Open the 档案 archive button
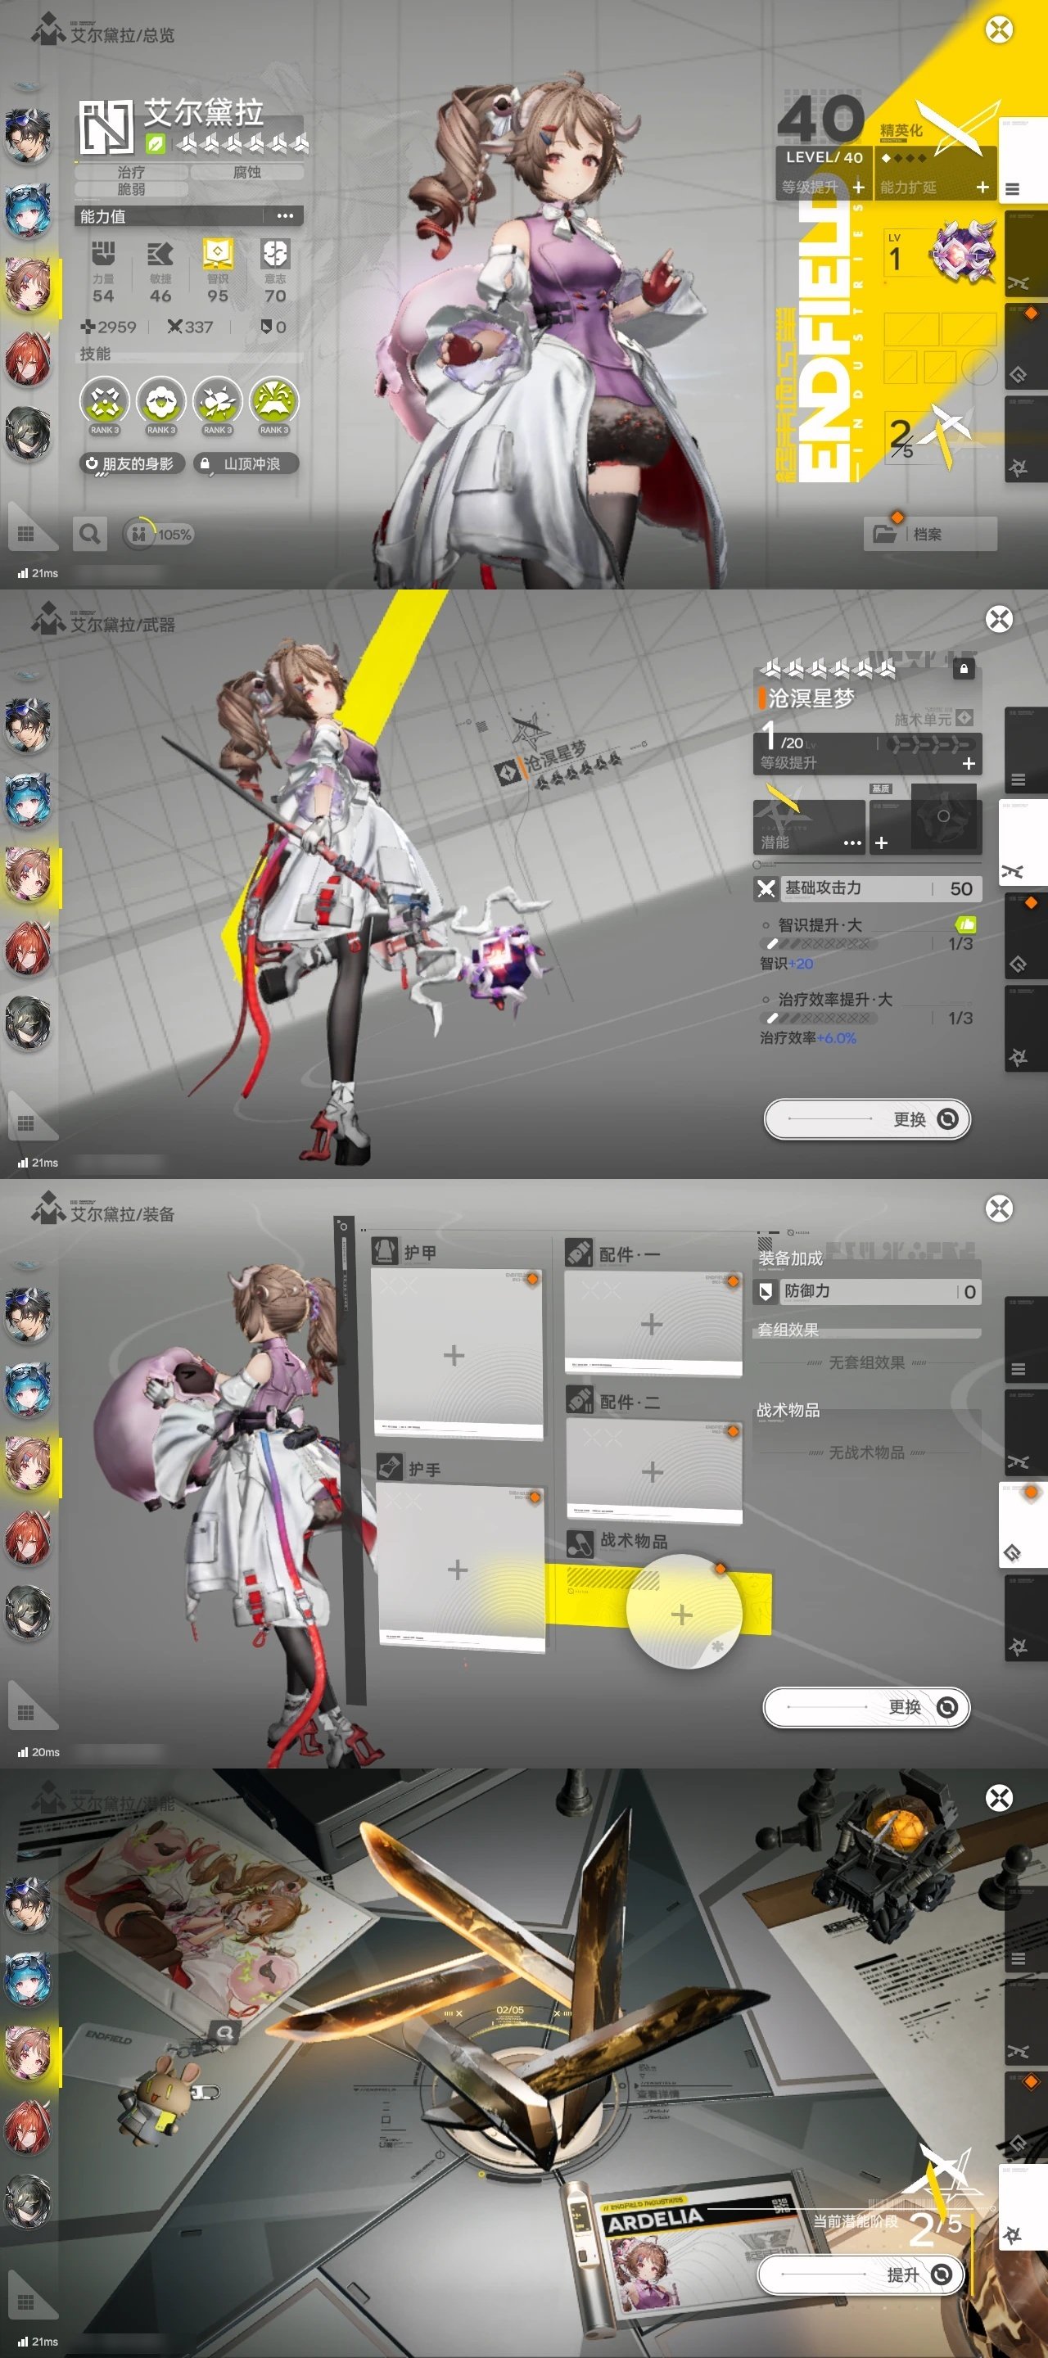 (929, 534)
